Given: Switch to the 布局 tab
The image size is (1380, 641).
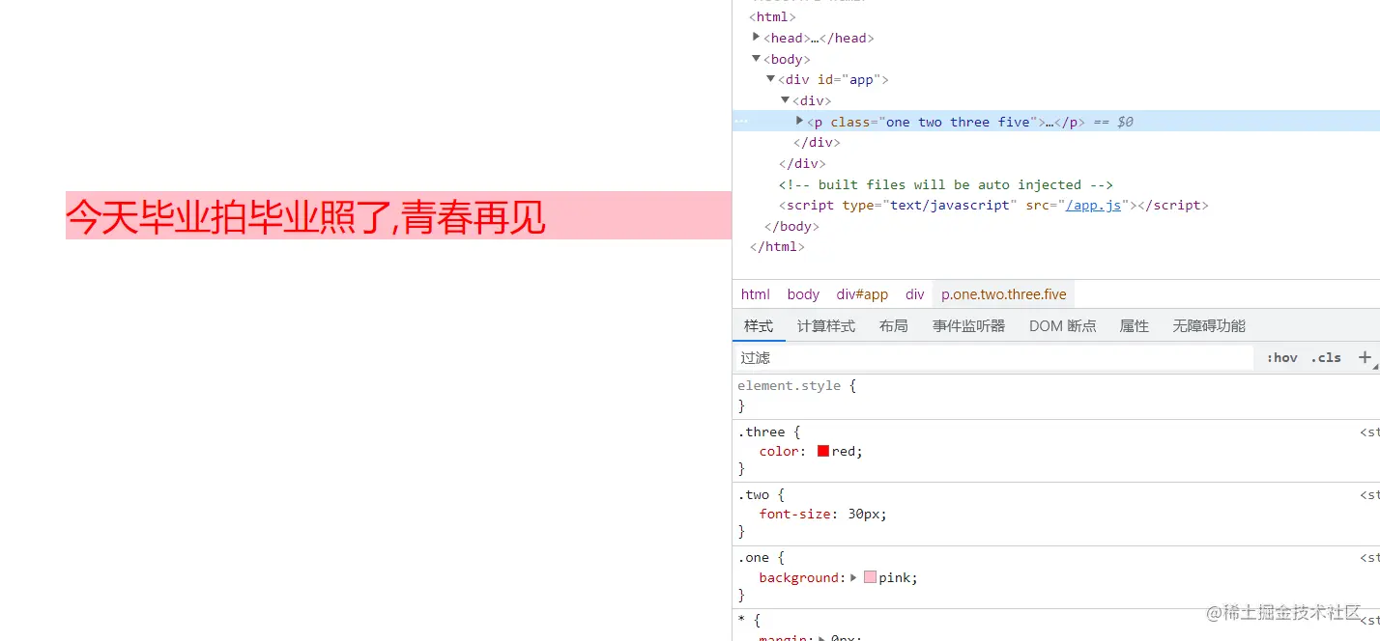Looking at the screenshot, I should [x=894, y=326].
